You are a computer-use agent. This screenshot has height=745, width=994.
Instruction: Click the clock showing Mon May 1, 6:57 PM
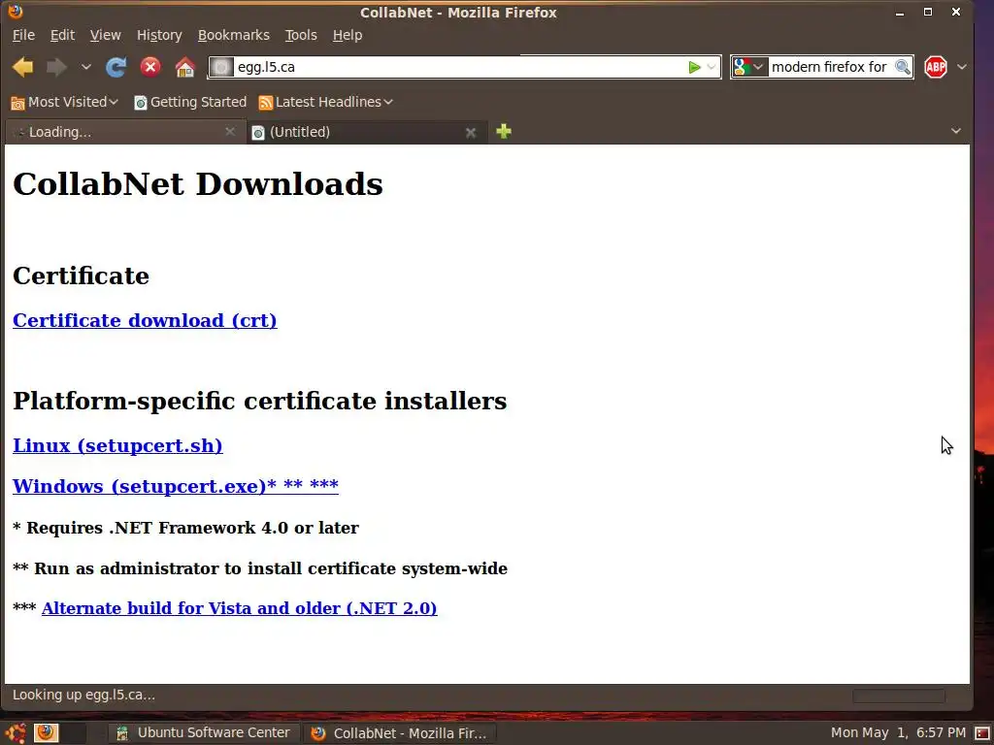tap(898, 733)
